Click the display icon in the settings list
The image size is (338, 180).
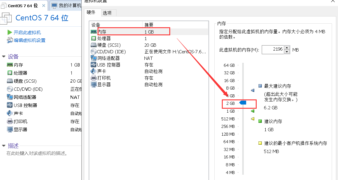point(94,84)
